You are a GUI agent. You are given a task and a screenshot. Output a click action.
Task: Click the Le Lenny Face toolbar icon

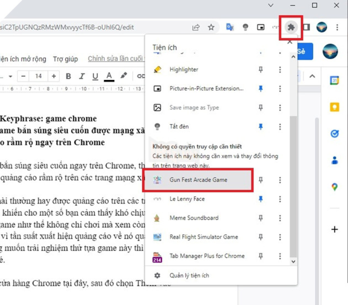tap(276, 27)
